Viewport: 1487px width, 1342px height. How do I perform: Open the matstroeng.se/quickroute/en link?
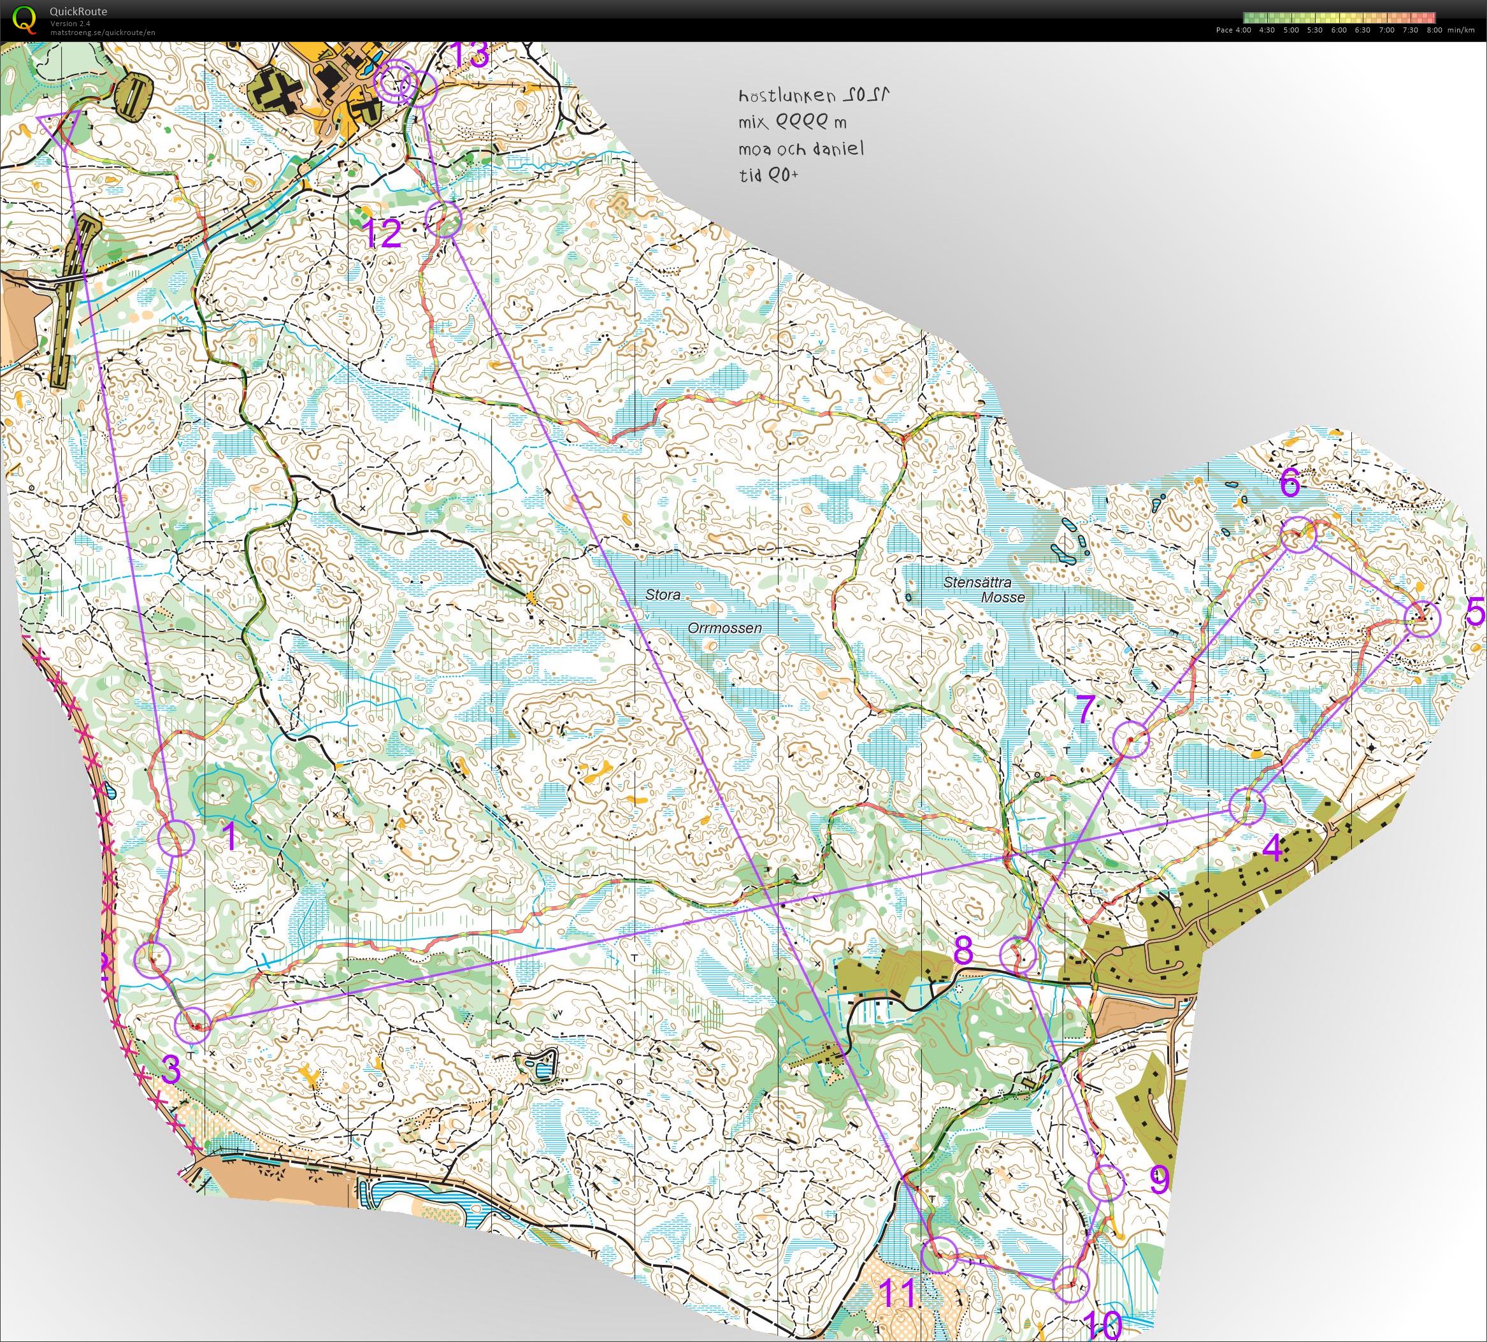click(103, 32)
